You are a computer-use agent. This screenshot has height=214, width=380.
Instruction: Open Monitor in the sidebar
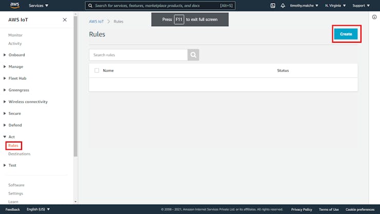pyautogui.click(x=15, y=35)
